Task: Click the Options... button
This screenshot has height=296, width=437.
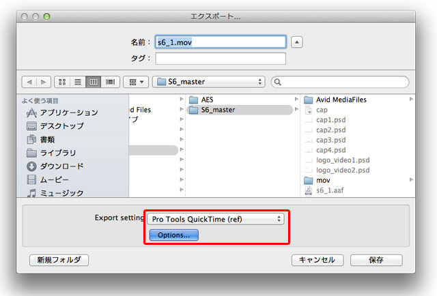Action: (174, 235)
